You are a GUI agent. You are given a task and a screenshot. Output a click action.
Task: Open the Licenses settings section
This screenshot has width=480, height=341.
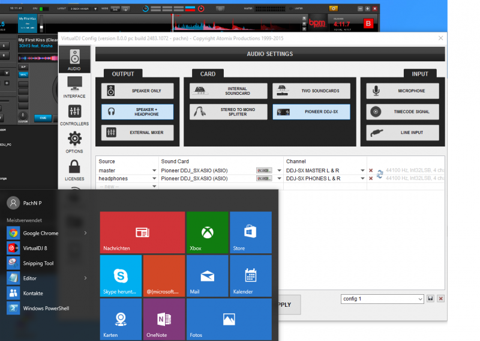74,170
